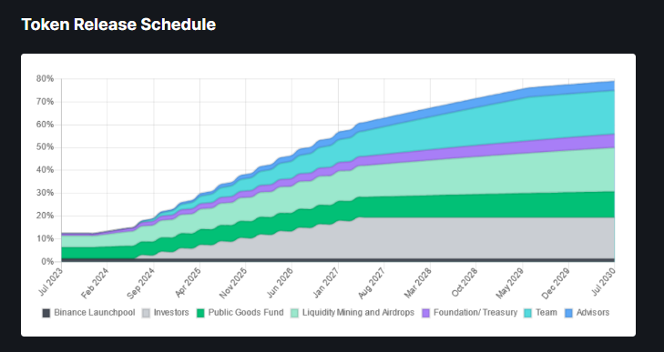Click the Apr 2025 x-axis label
664x352 pixels.
(x=189, y=282)
